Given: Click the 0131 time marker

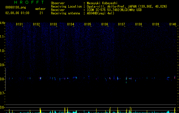Looking at the screenshot, I should 19,24.
